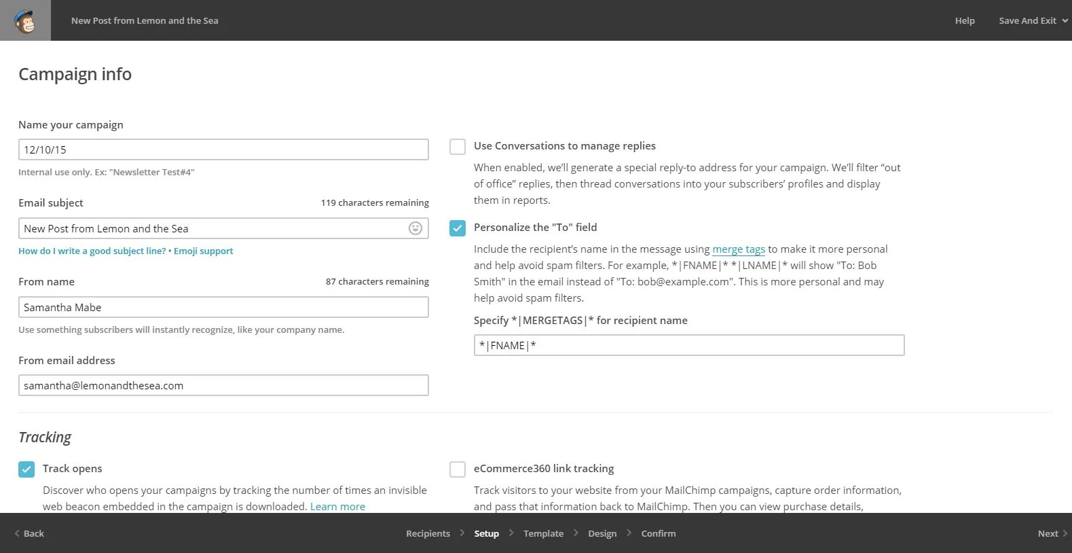
Task: Click the Tracking section heading
Action: [45, 438]
